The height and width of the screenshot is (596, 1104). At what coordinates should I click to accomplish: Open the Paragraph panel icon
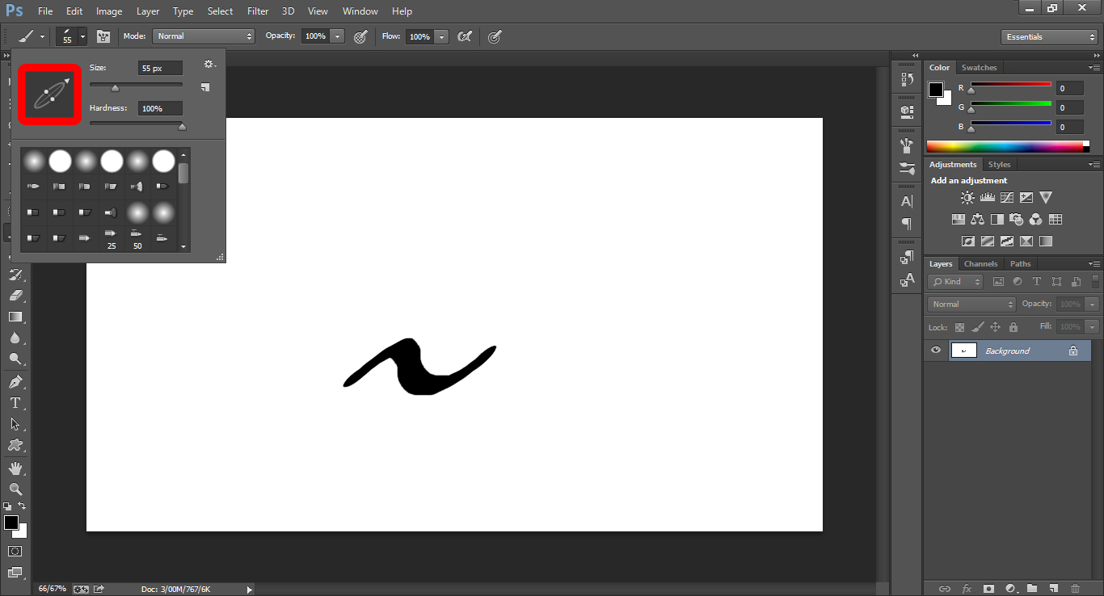(907, 224)
